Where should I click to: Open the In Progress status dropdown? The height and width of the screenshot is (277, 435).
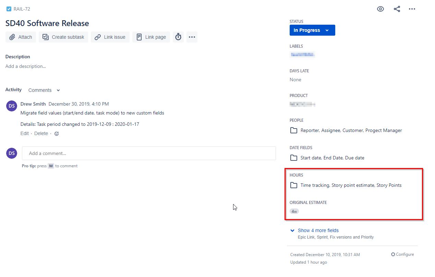point(312,30)
